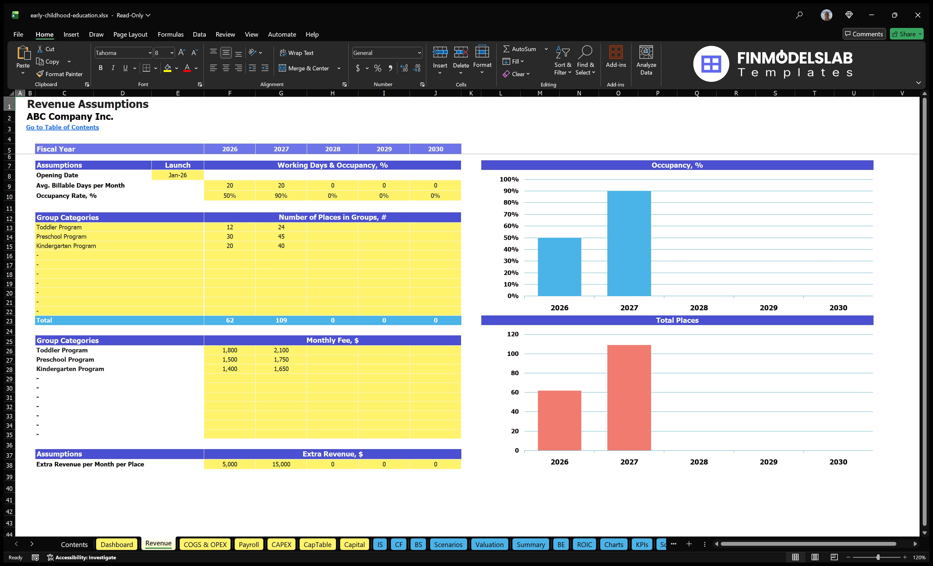Follow the Go to Table of Contents link
Image resolution: width=933 pixels, height=566 pixels.
coord(62,127)
